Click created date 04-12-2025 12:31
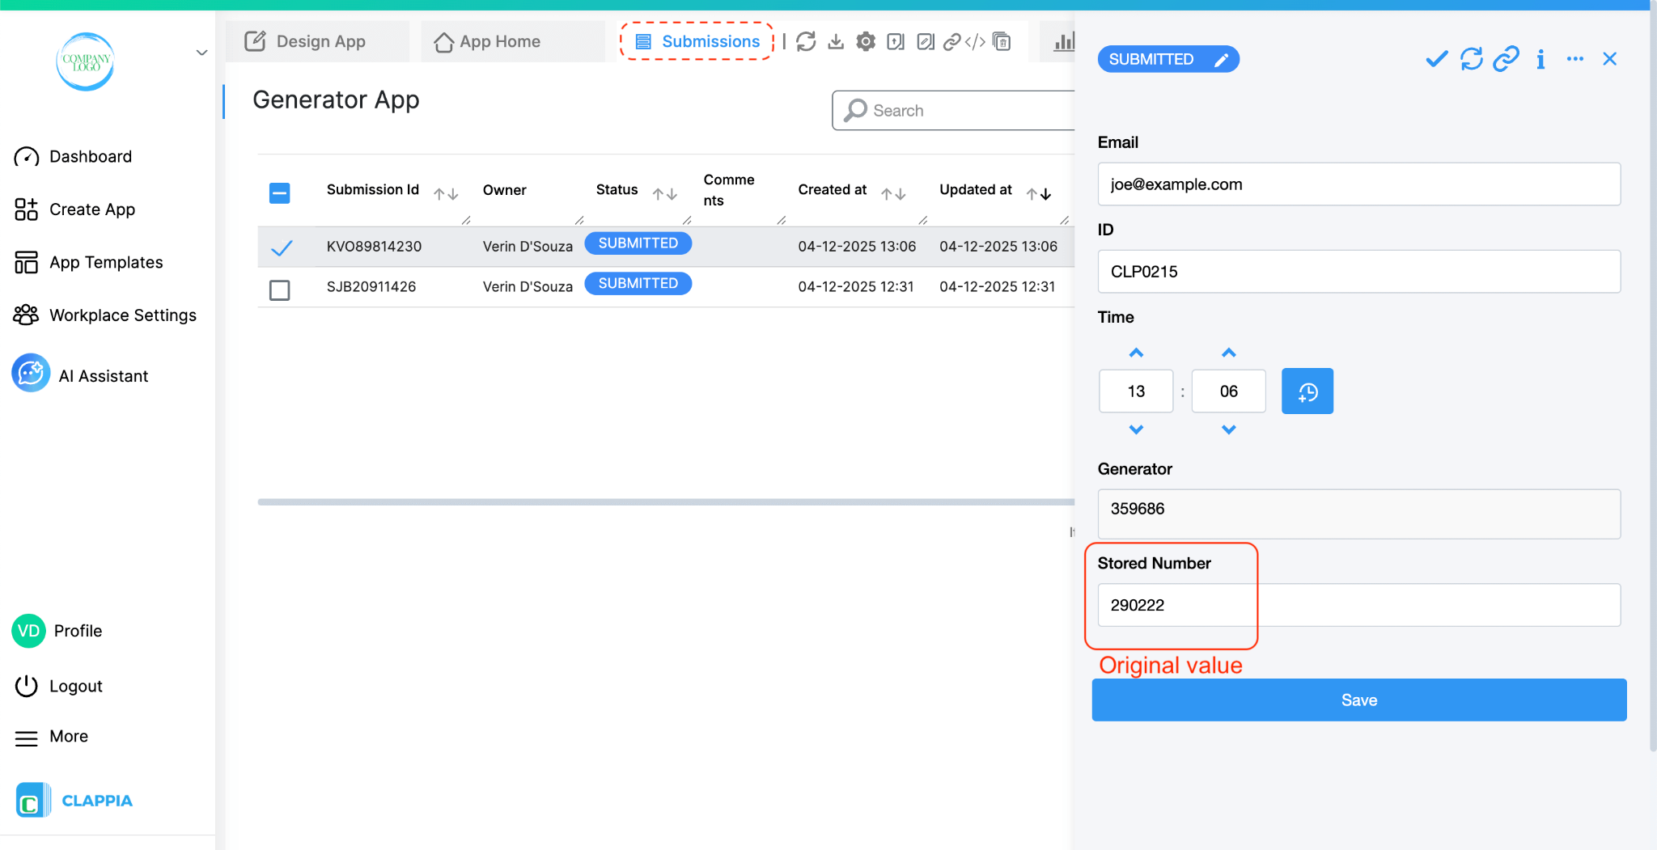Screen dimensions: 1657x850 tap(855, 287)
